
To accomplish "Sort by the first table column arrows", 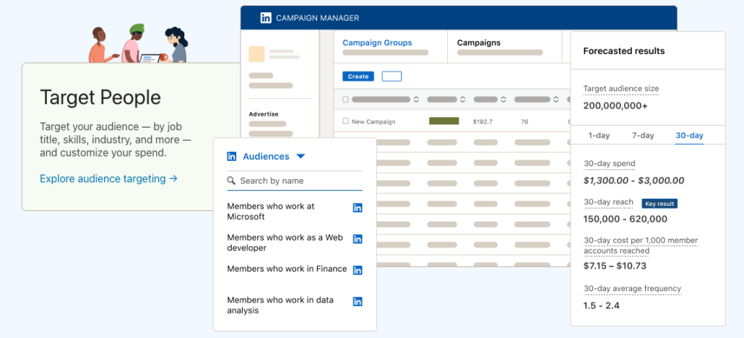I will pyautogui.click(x=416, y=100).
